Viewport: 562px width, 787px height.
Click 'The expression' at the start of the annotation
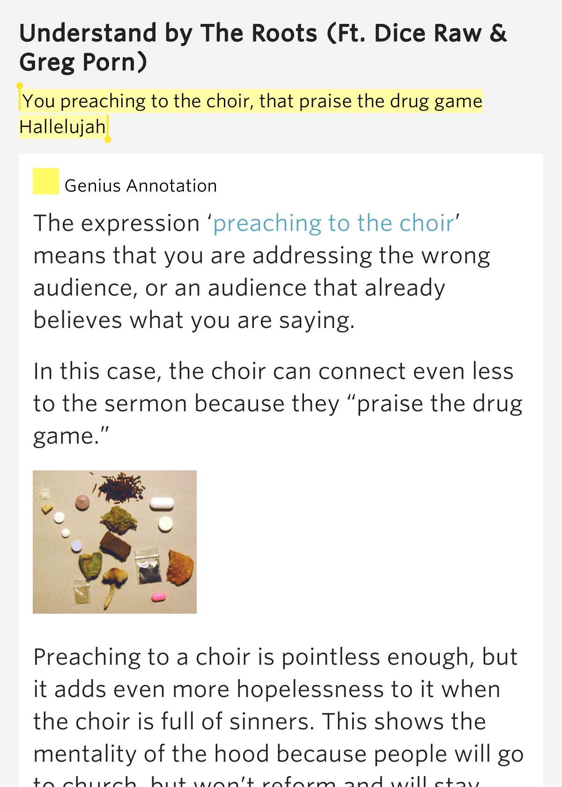(x=117, y=223)
